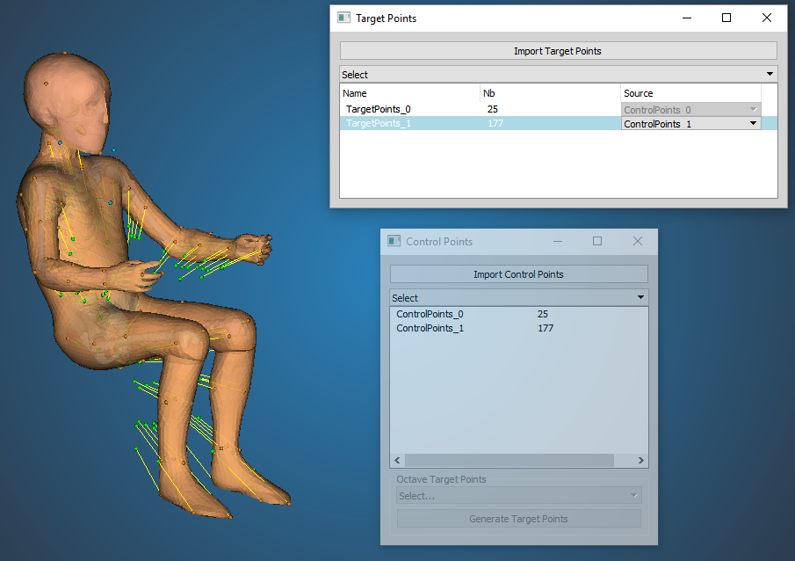The height and width of the screenshot is (561, 795).
Task: Minimize the Target Points window
Action: (x=687, y=18)
